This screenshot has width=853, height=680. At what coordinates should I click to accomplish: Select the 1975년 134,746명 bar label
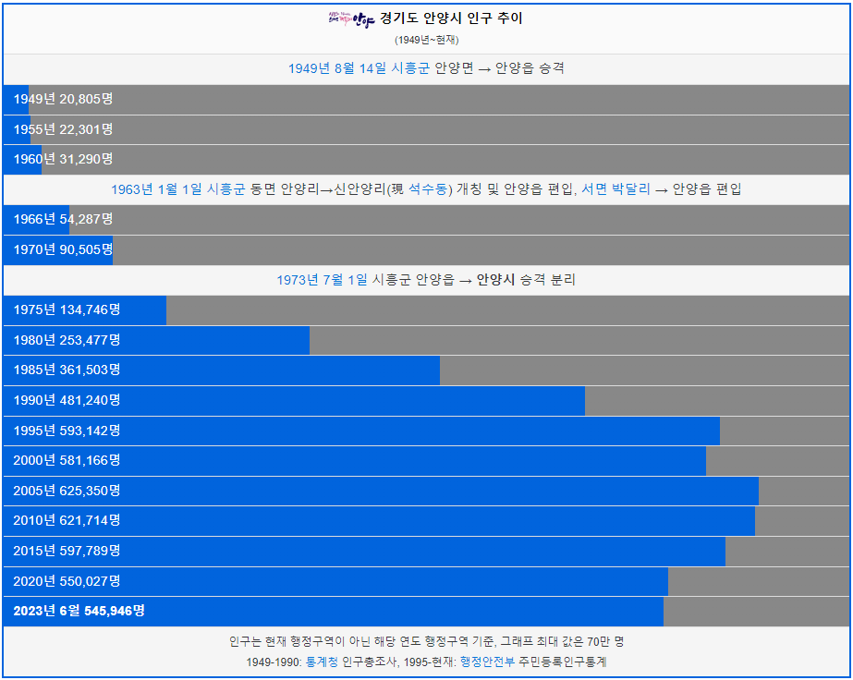67,310
